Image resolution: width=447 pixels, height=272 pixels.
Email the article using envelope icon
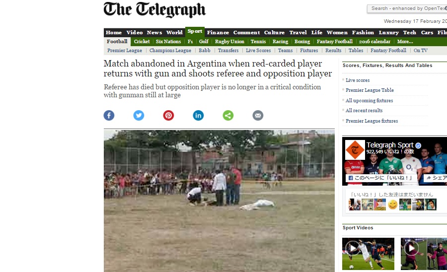258,115
